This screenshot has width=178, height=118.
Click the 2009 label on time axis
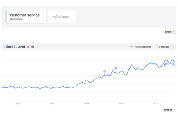(87, 103)
